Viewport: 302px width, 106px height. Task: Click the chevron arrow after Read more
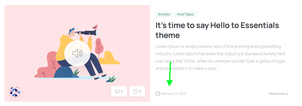[x=287, y=94]
